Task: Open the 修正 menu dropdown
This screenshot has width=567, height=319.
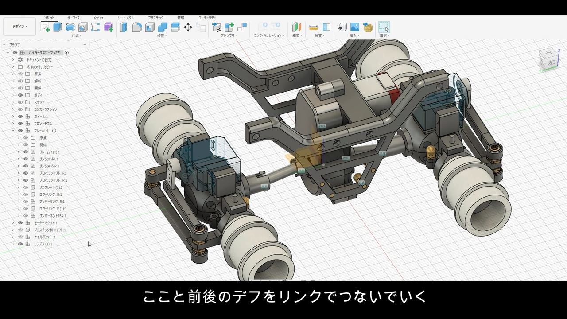Action: [x=162, y=35]
